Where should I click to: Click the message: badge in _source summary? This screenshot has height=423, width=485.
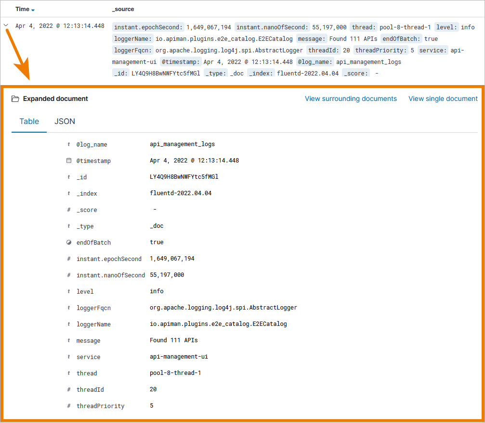click(311, 39)
